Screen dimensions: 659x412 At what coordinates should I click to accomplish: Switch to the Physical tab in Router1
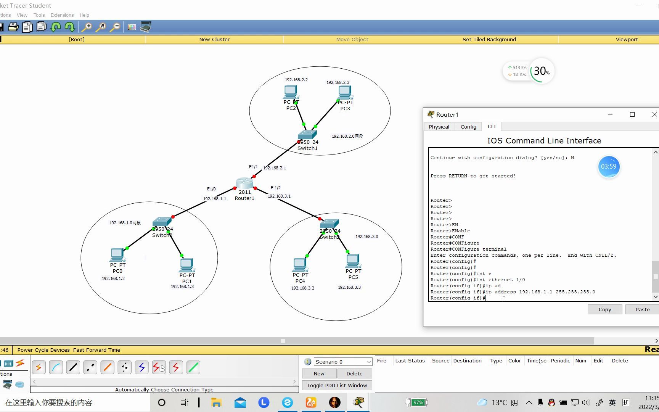439,127
